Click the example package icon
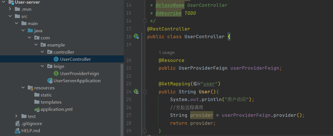Screen dimensions: 333x136 [x=43, y=45]
